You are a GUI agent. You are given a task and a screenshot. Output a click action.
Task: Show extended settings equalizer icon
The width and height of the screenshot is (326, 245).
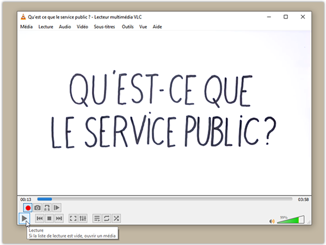click(x=83, y=218)
